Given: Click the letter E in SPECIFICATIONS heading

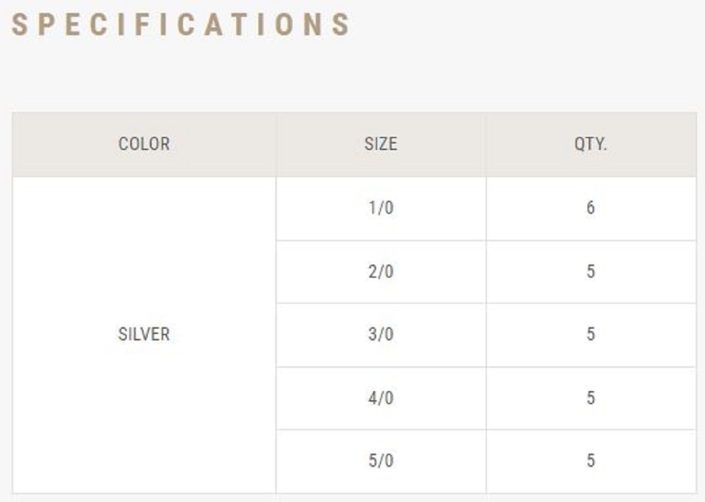Looking at the screenshot, I should tap(72, 25).
